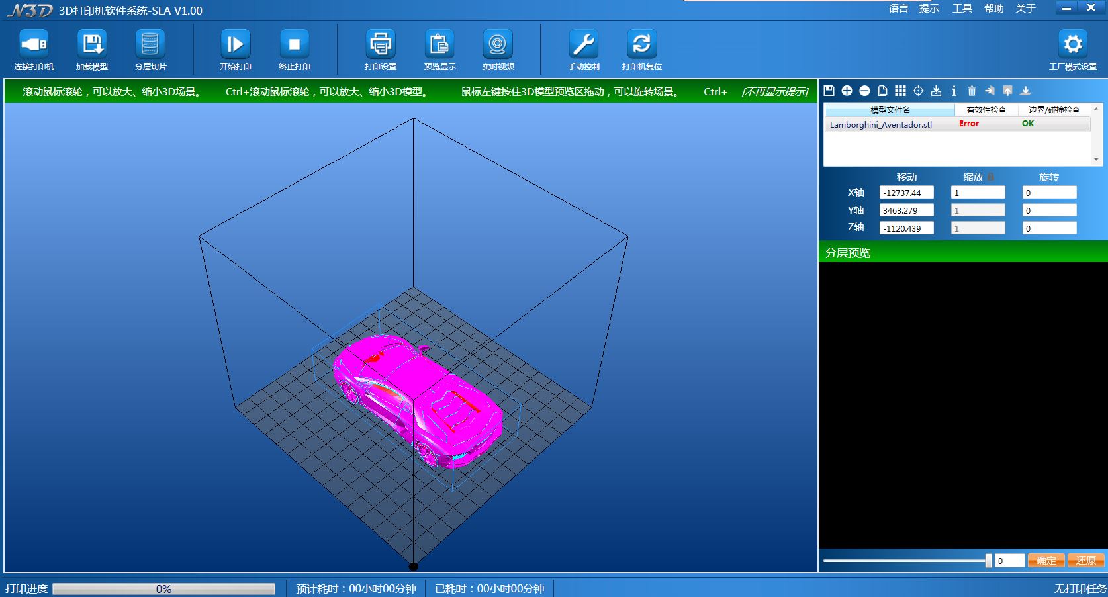Click the right arrow model toolbar icon
This screenshot has height=597, width=1108.
(x=990, y=91)
